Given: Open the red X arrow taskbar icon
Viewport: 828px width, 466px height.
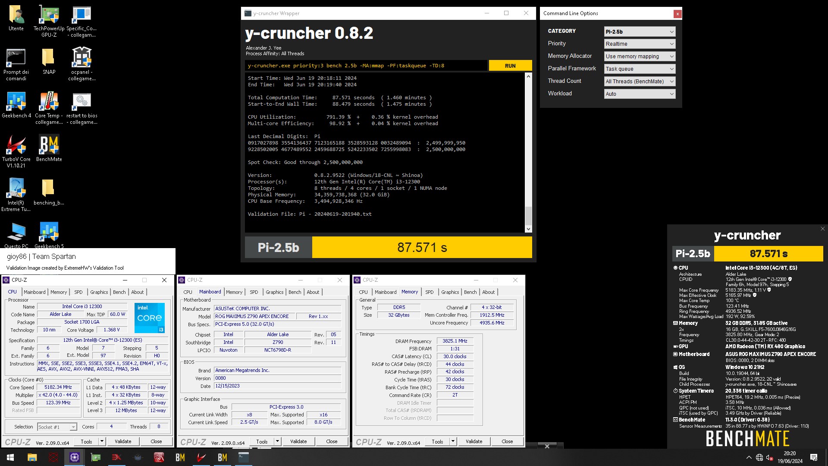Looking at the screenshot, I should click(x=116, y=457).
